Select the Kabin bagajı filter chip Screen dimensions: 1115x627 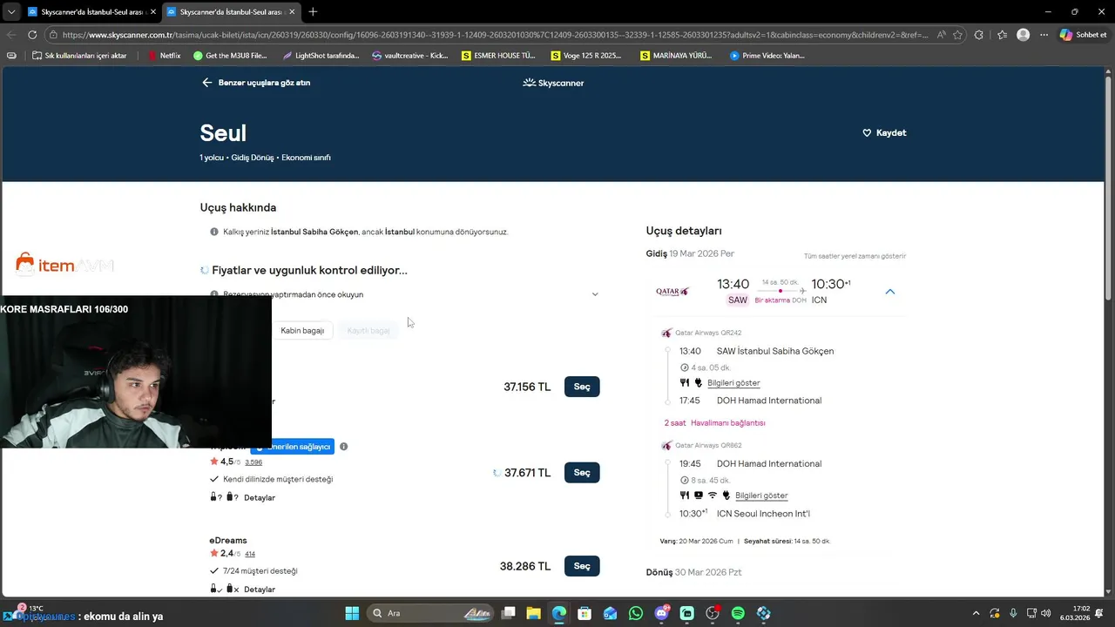[x=302, y=330]
